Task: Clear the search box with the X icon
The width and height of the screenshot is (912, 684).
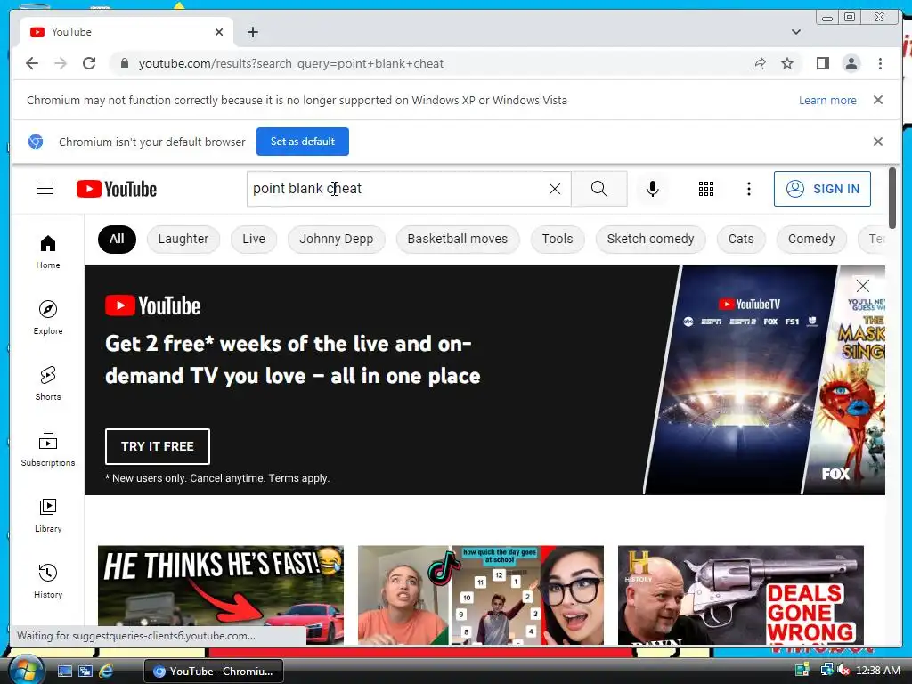Action: point(555,189)
